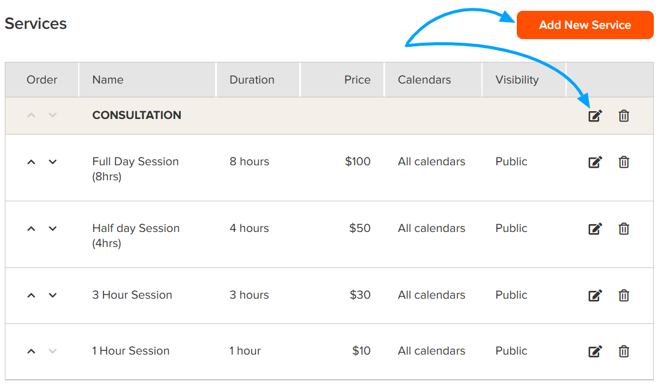Delete the Half day Session service
The image size is (658, 384).
point(624,229)
